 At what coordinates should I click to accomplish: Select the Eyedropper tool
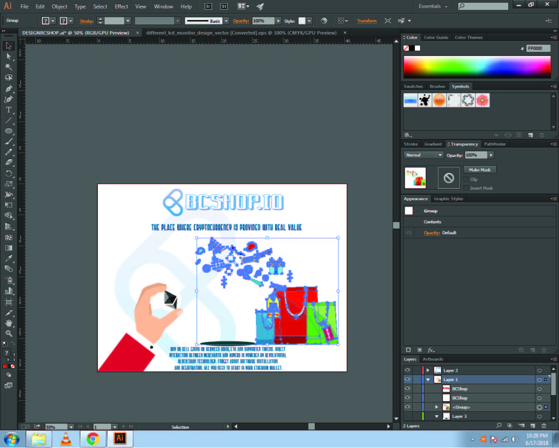[9, 258]
